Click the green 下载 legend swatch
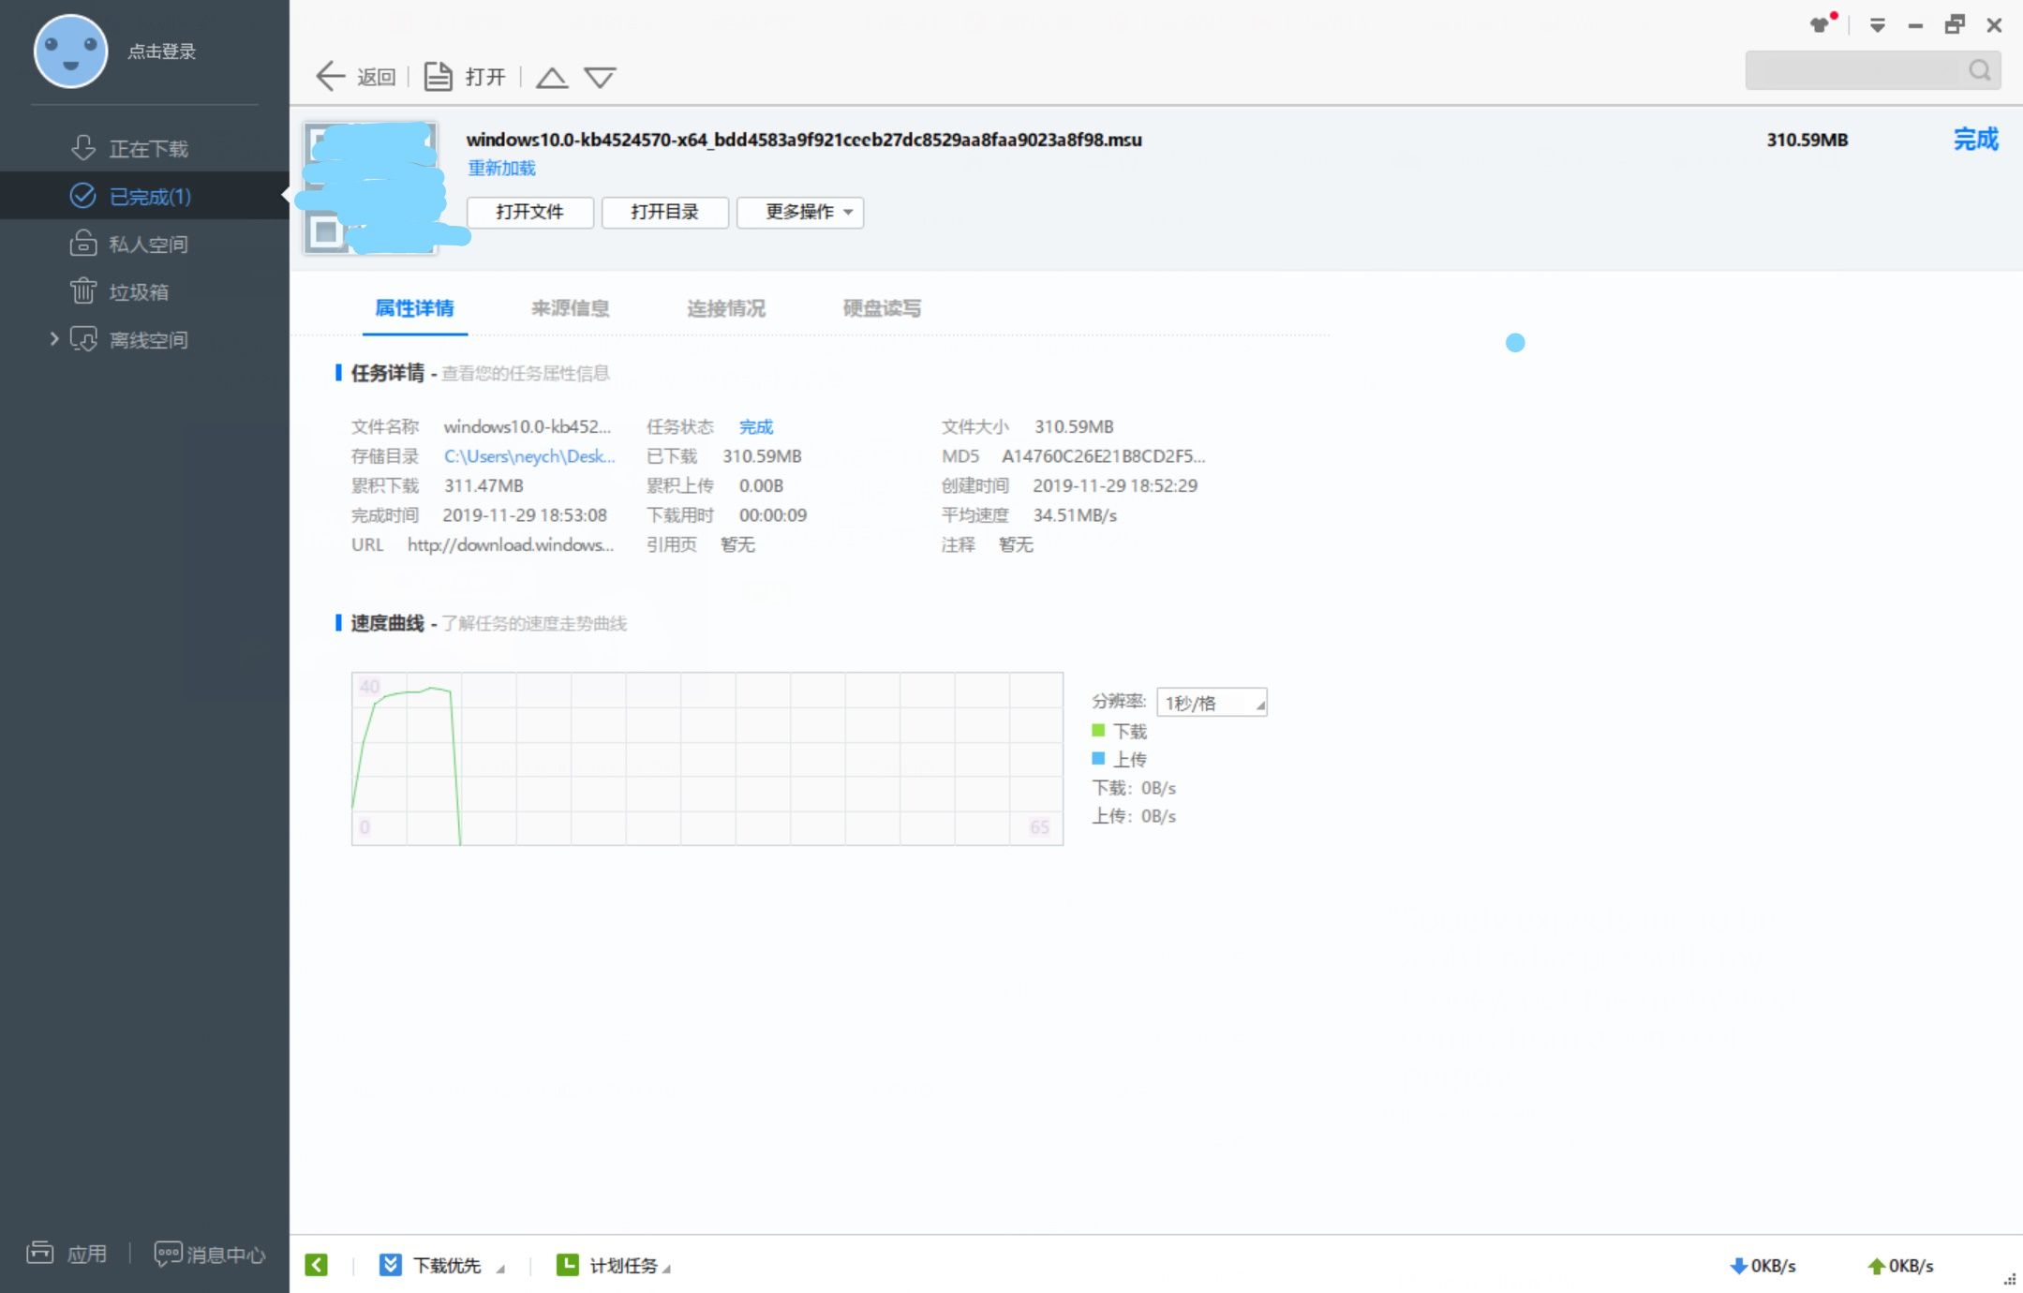Screen dimensions: 2023x1293 point(1098,730)
